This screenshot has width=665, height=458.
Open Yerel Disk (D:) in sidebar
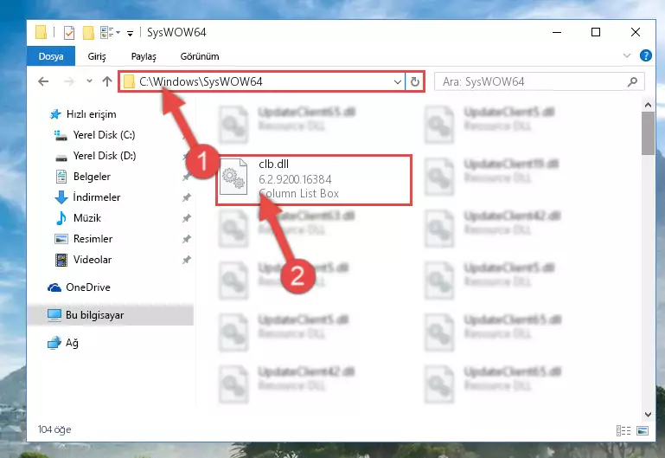tap(105, 156)
